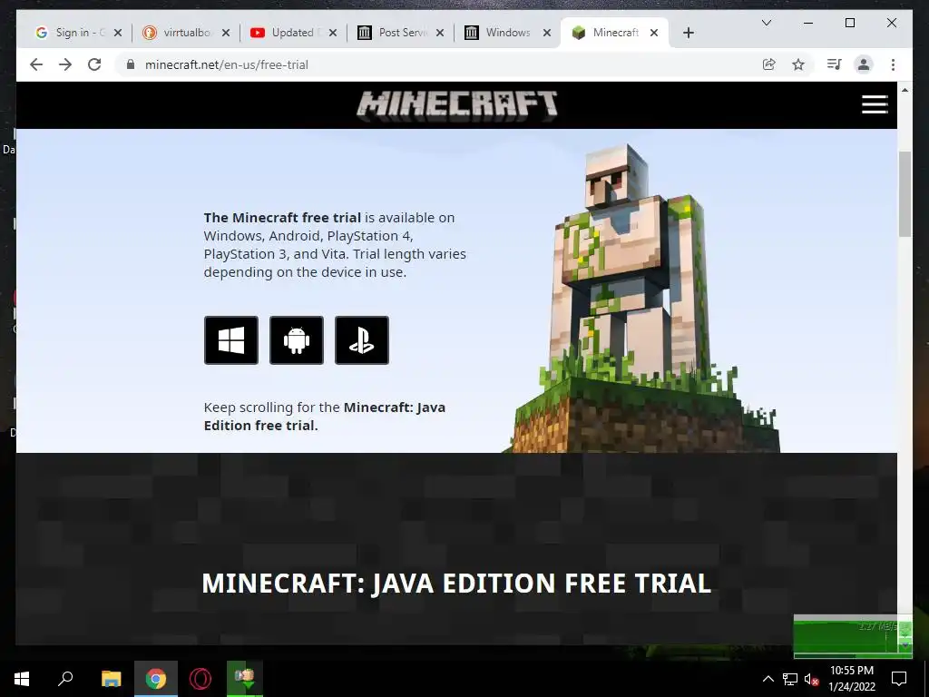Open Opera browser from taskbar
This screenshot has width=929, height=697.
pos(200,679)
